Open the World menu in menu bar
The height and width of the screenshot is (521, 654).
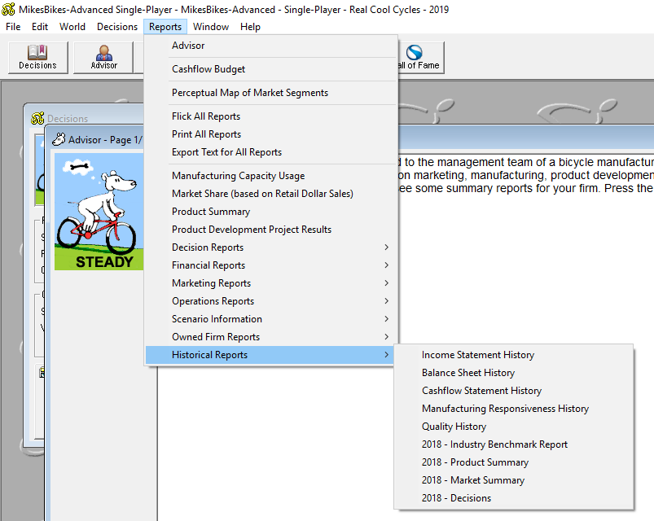click(x=72, y=27)
